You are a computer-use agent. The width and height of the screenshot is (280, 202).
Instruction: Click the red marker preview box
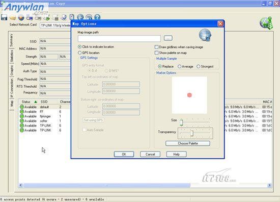[189, 95]
